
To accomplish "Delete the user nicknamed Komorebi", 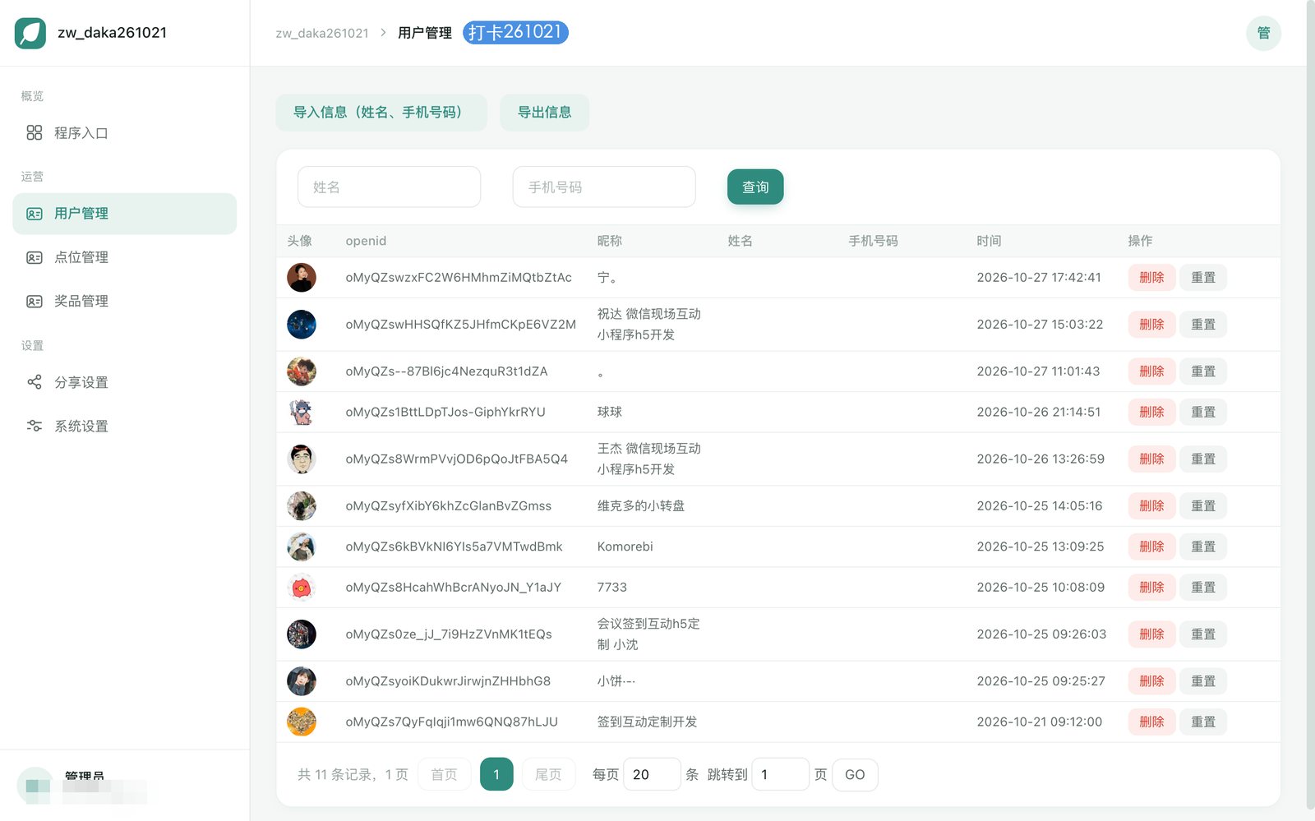I will 1151,547.
